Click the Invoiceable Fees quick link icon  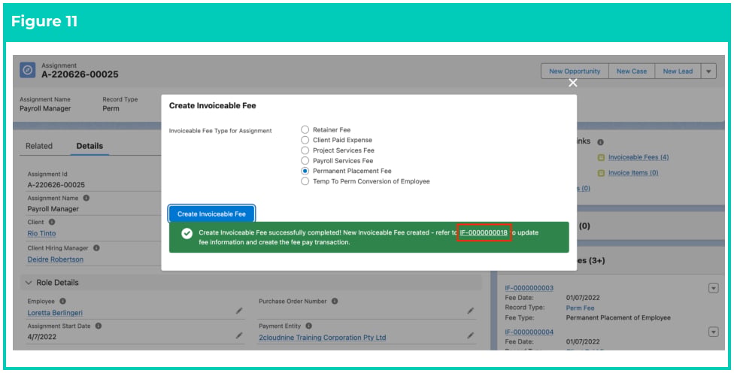click(602, 158)
